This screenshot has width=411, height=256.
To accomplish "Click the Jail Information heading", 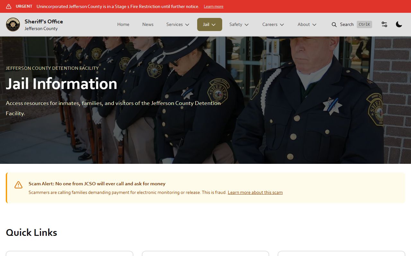I will click(x=61, y=84).
